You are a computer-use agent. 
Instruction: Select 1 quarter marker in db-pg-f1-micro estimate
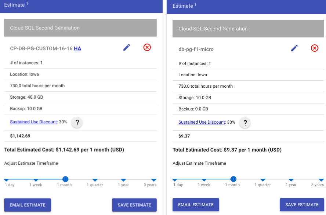tap(263, 180)
